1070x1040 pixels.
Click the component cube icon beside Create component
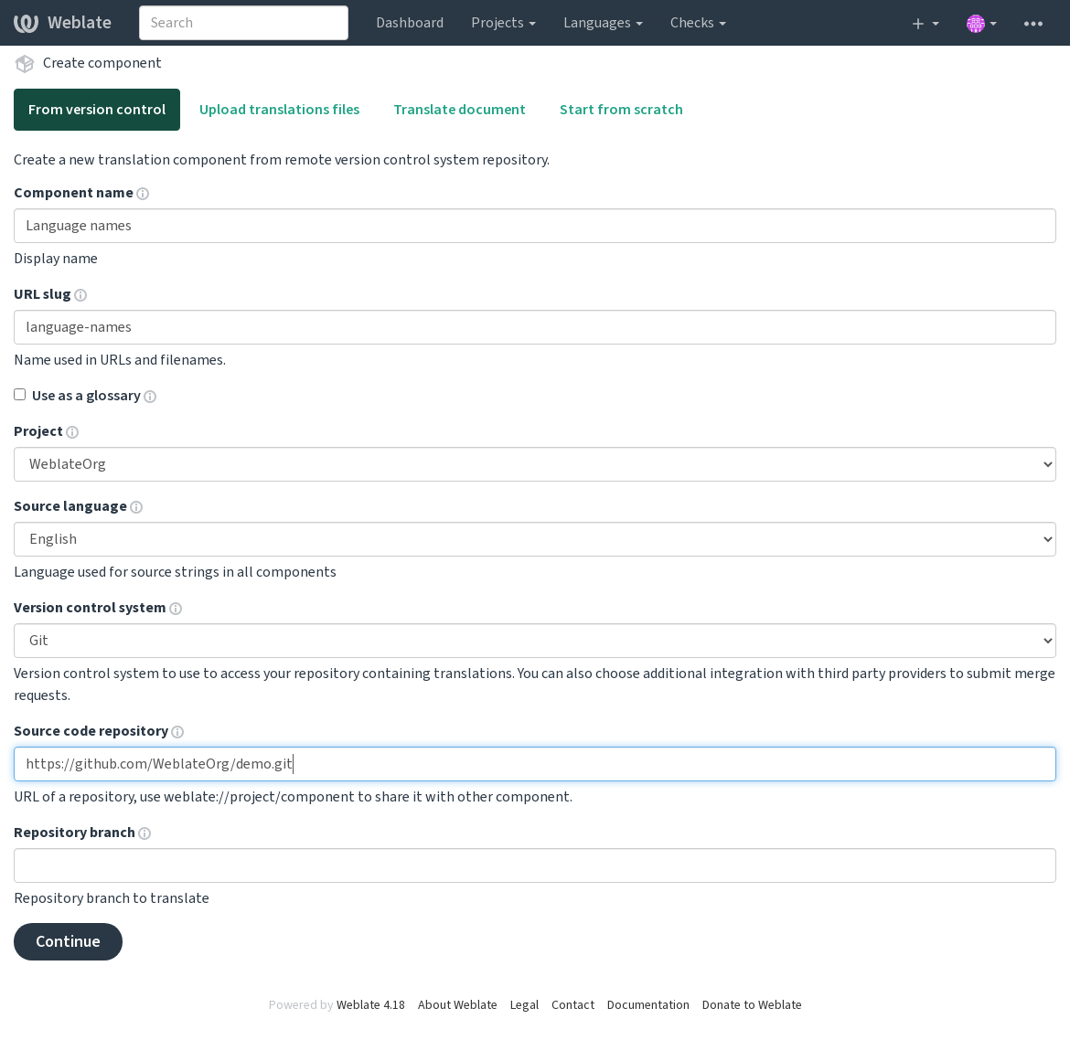(25, 63)
